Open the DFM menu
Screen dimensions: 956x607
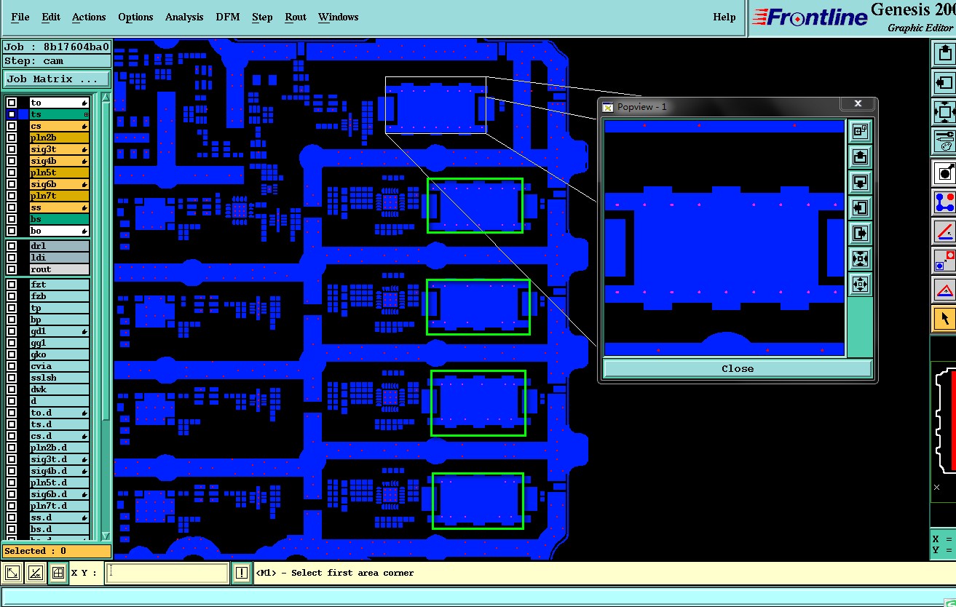pos(228,17)
